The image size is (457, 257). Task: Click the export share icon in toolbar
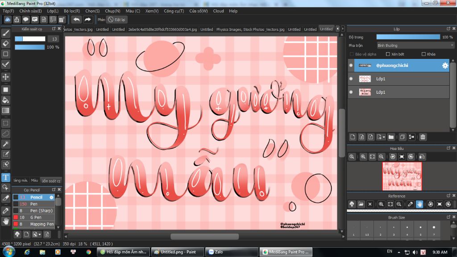(x=17, y=20)
